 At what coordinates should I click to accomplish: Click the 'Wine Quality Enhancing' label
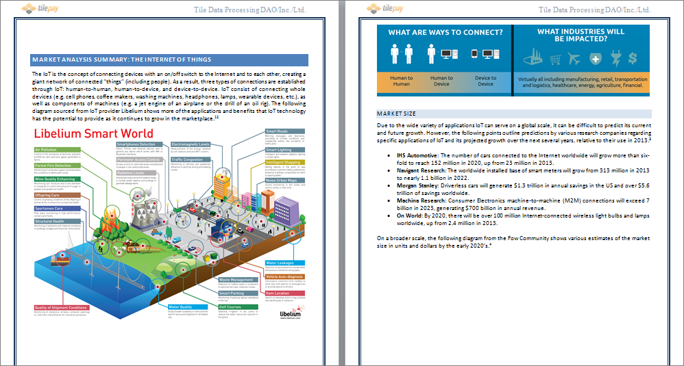(x=58, y=179)
